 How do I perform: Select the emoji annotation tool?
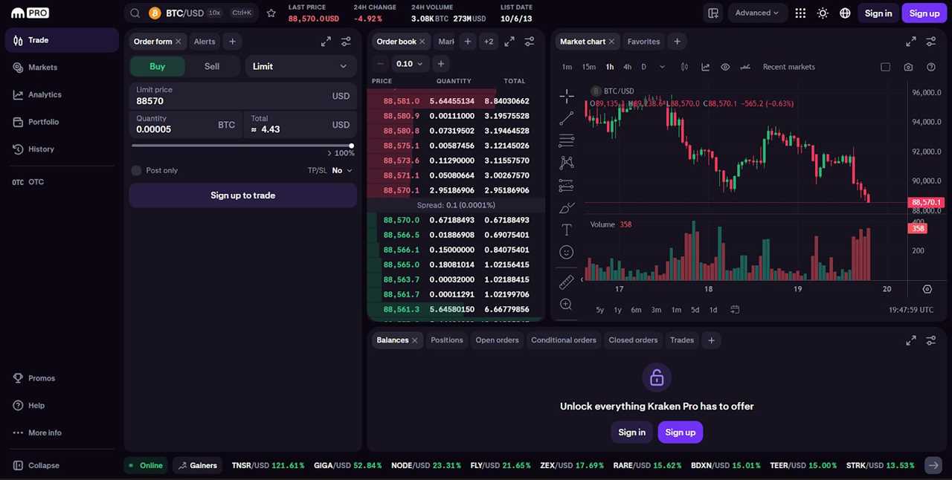tap(566, 252)
